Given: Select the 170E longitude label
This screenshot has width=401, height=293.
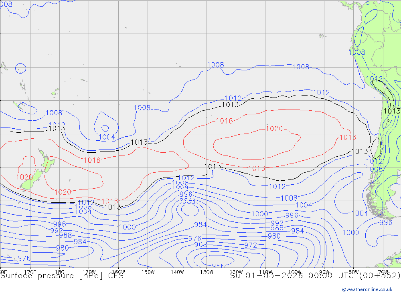Looking at the screenshot, I should (x=30, y=272).
